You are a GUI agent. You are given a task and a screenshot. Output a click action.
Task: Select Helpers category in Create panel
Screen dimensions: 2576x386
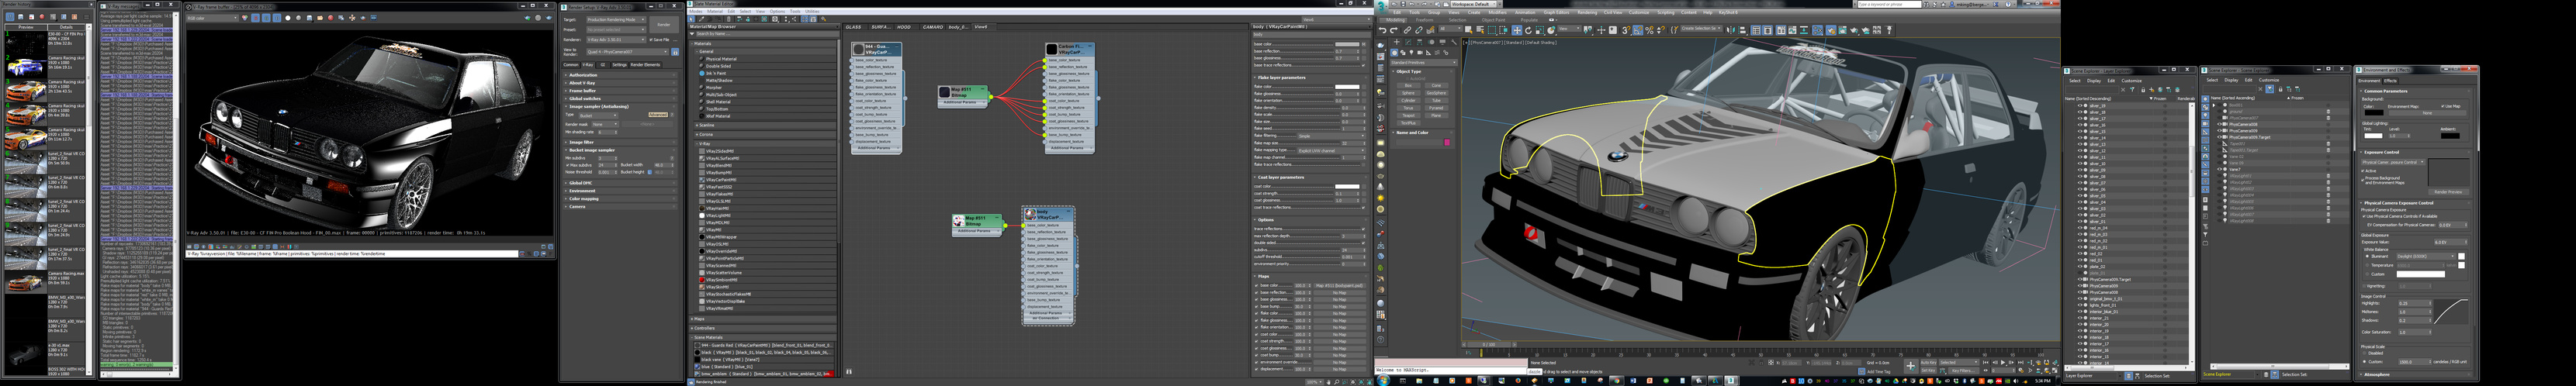point(1429,53)
